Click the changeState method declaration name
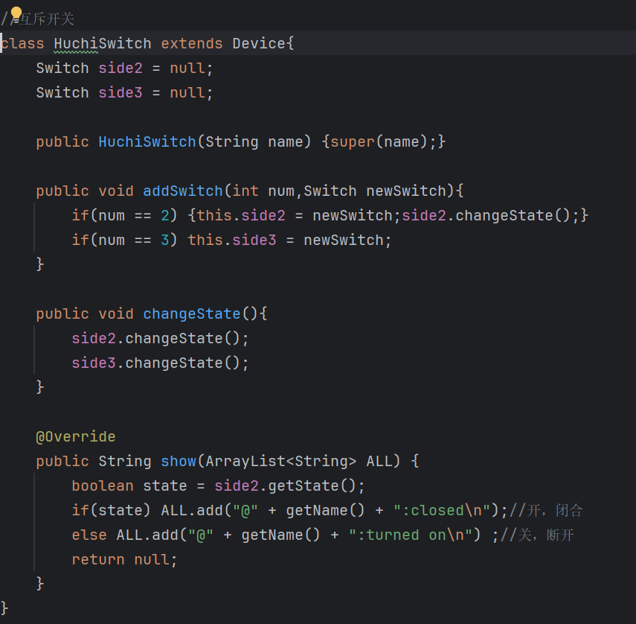 coord(192,313)
